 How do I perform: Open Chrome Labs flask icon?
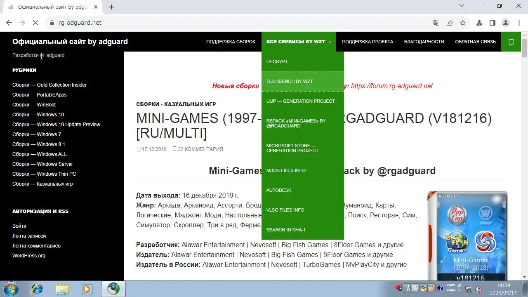(x=479, y=23)
